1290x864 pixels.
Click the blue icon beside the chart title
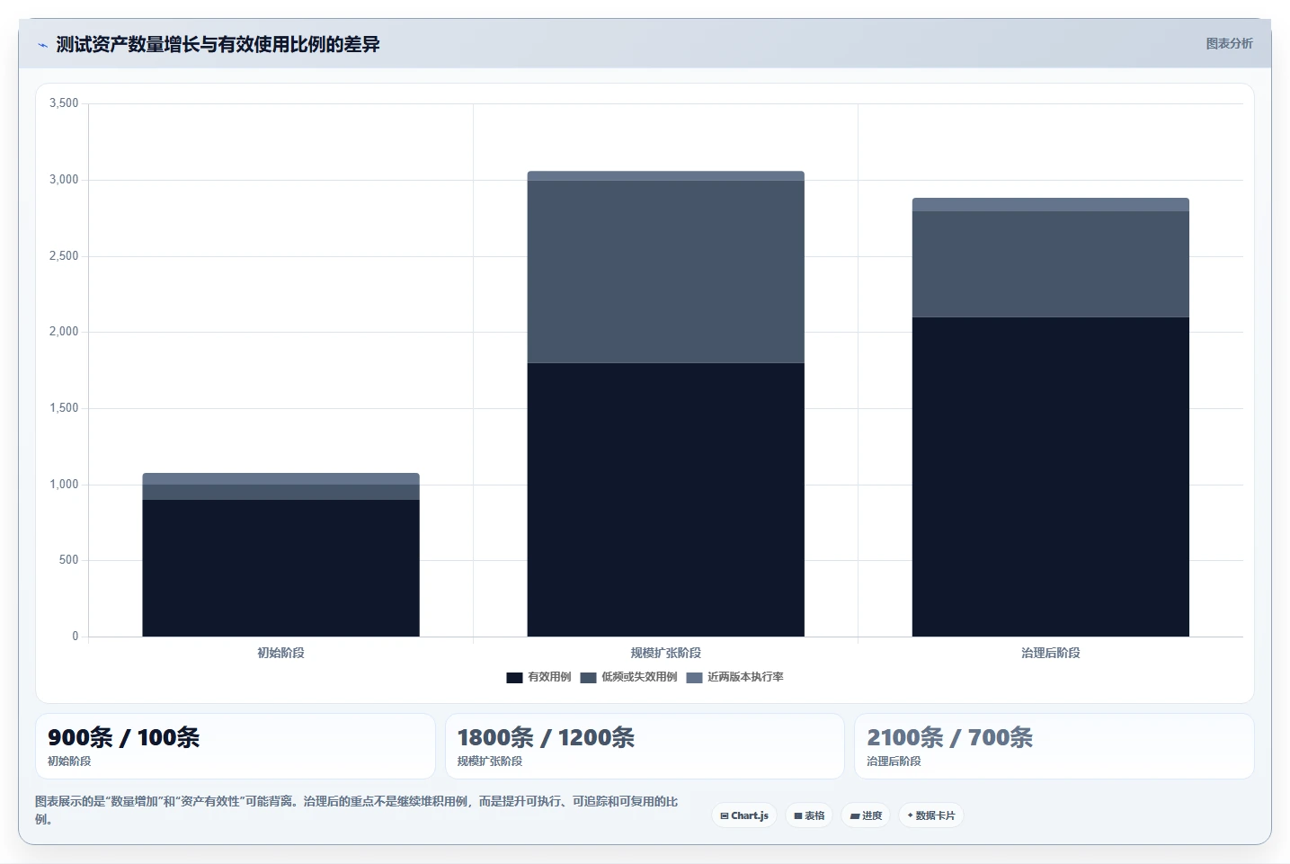[42, 45]
